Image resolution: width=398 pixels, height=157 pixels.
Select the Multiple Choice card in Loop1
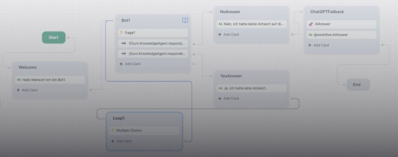[144, 131]
